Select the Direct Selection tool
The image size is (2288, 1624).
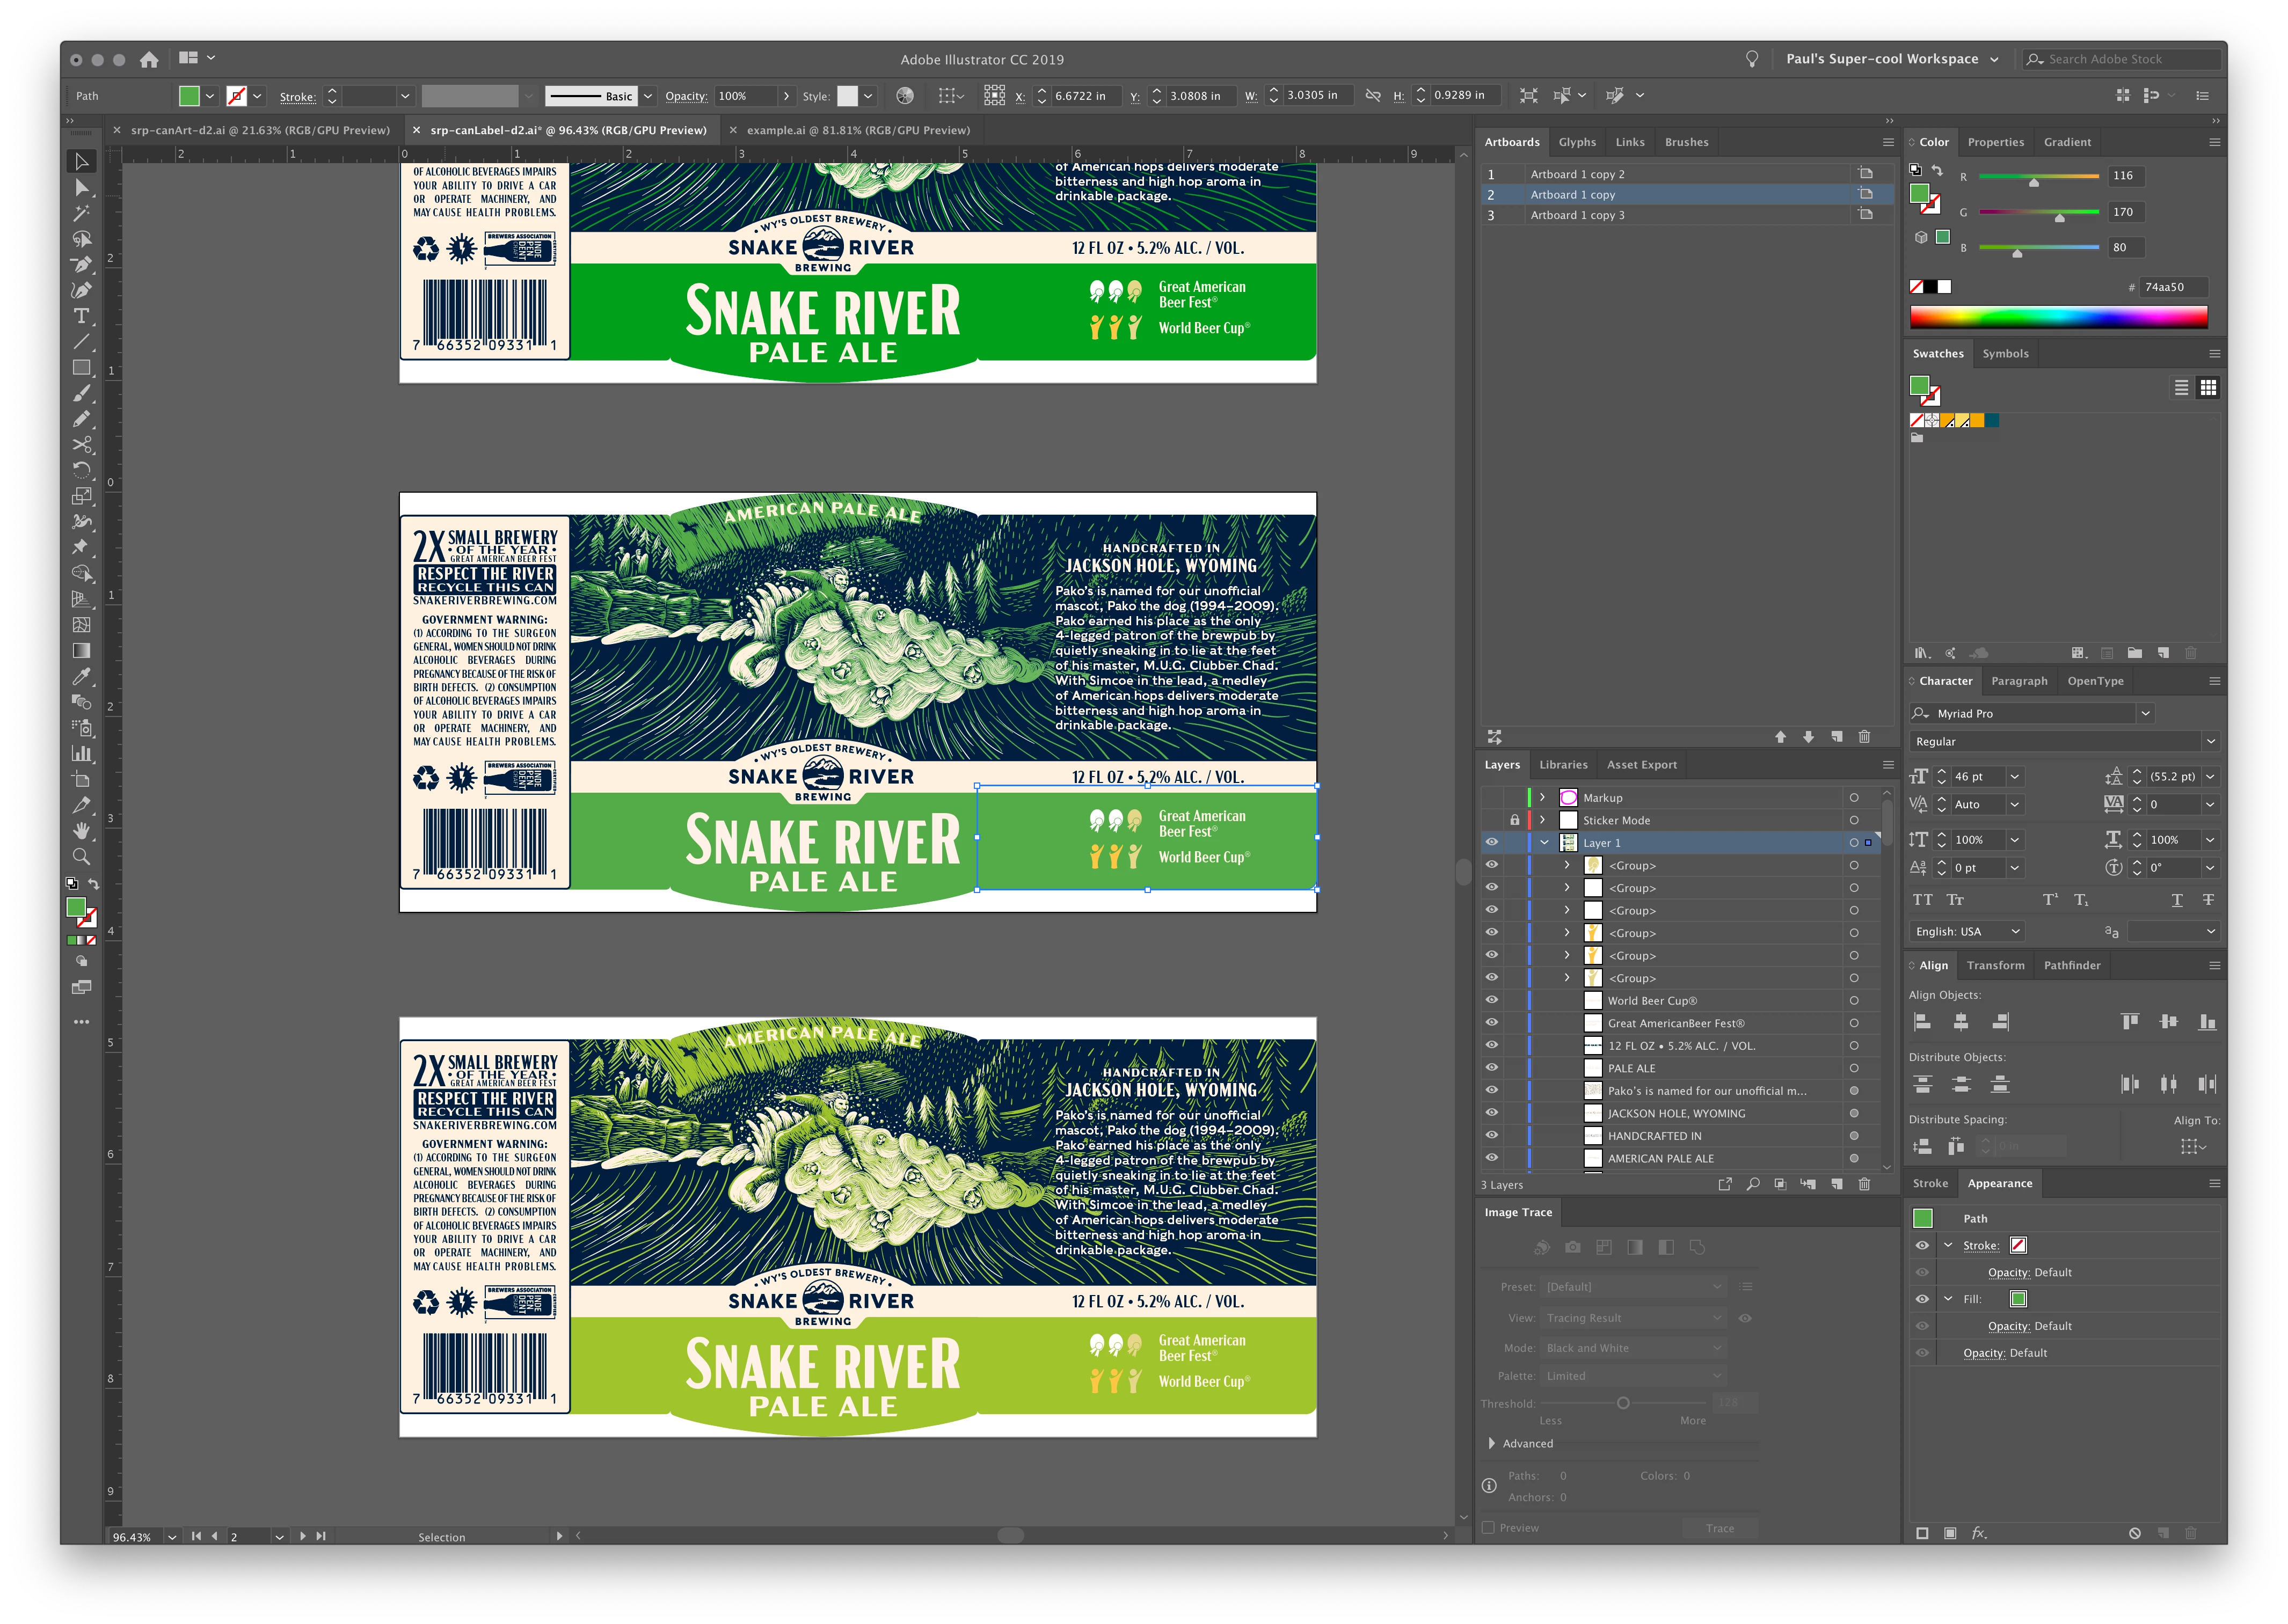point(82,187)
